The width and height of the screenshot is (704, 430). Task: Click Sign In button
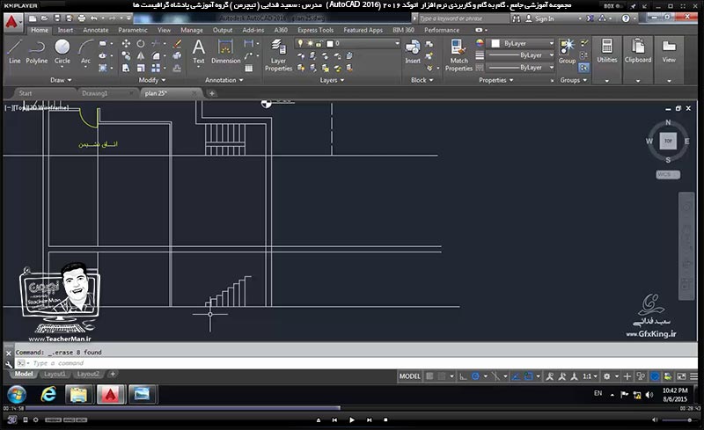tap(539, 18)
